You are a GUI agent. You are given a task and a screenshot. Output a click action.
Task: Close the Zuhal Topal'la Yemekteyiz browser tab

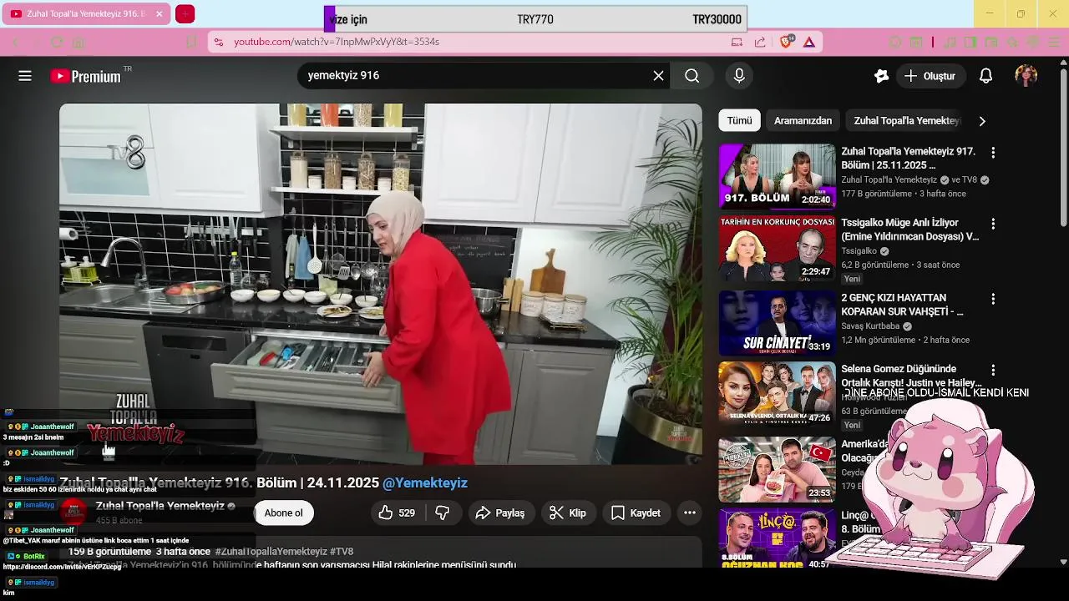(160, 14)
